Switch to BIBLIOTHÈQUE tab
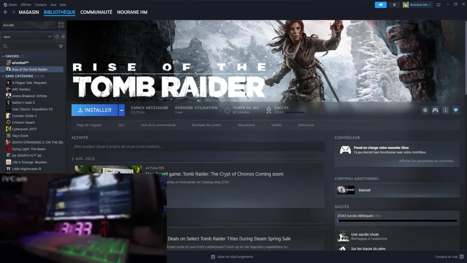Screen dimensions: 467x263 (x=59, y=12)
